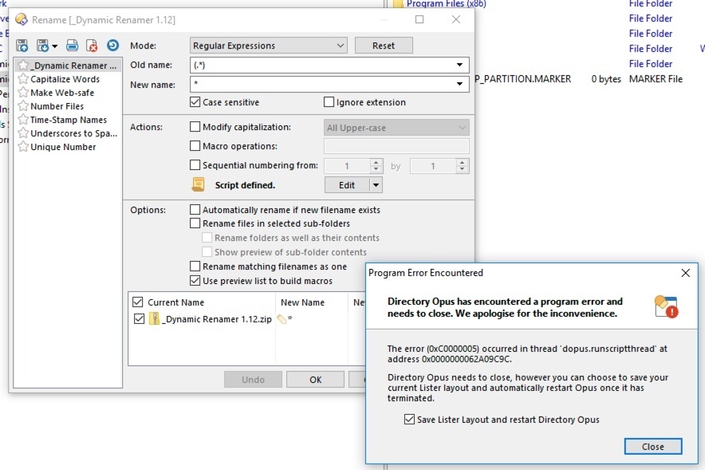Open the Edit script button dropdown arrow
The image size is (705, 470).
click(375, 185)
